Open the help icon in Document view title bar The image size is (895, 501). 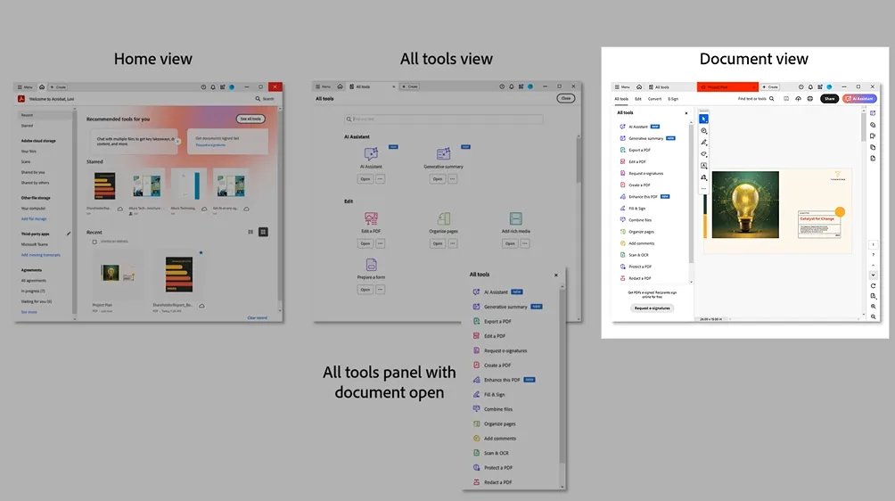tap(801, 86)
